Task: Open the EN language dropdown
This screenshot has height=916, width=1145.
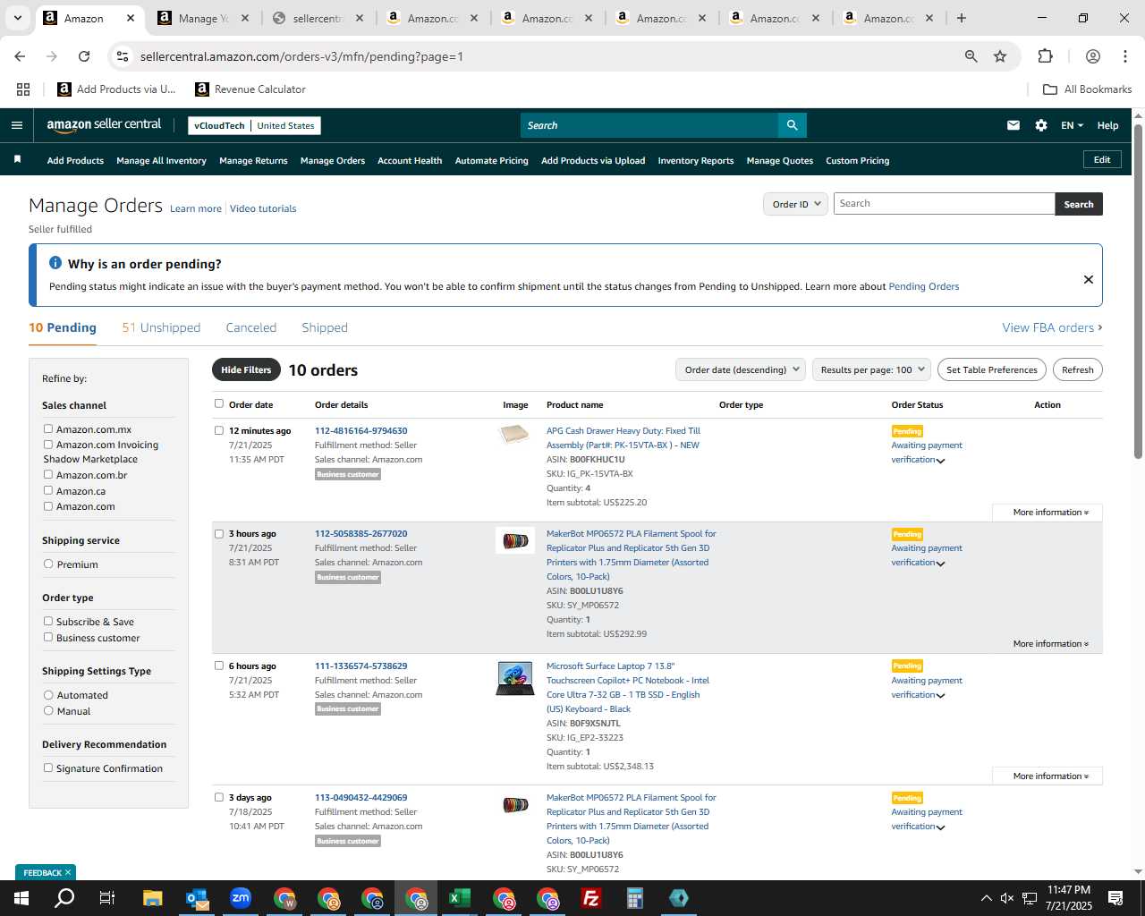Action: 1072,125
